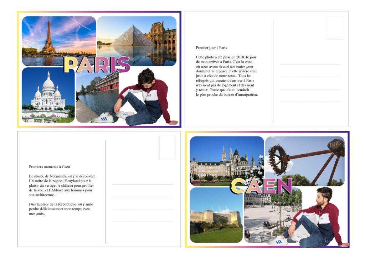Click the Festyland ride photo
This screenshot has height=258, width=365.
click(305, 161)
